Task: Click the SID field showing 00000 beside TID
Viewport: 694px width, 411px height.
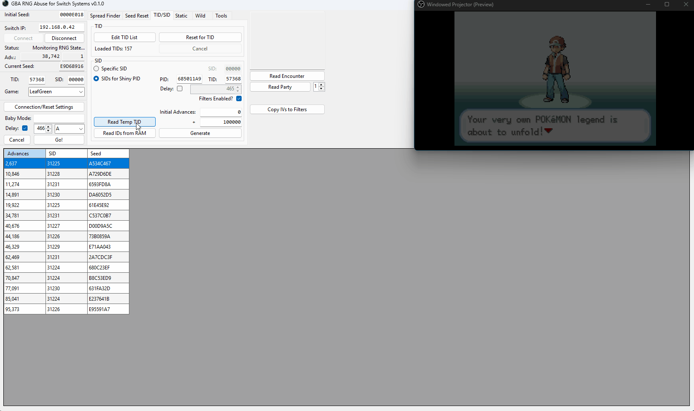Action: 76,80
